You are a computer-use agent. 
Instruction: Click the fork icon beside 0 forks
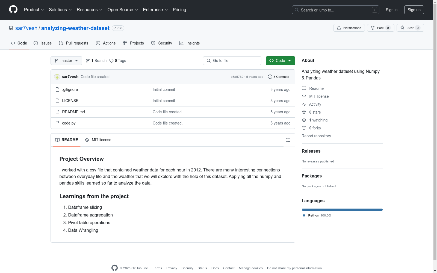304,128
